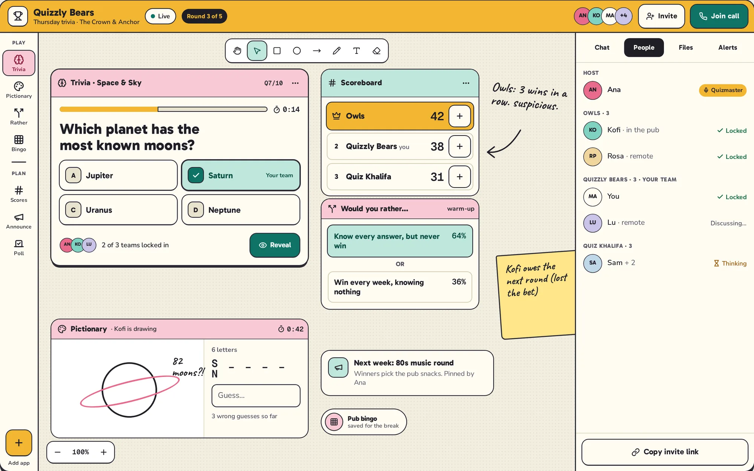Open Announce in the sidebar
754x471 pixels.
click(x=19, y=221)
